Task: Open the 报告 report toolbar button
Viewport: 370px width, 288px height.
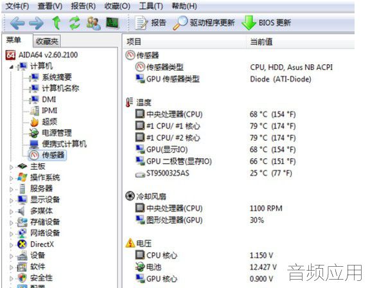Action: click(150, 23)
